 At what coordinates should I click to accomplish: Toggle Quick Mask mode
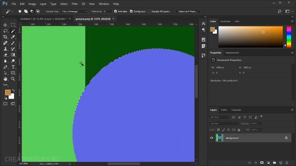5,104
